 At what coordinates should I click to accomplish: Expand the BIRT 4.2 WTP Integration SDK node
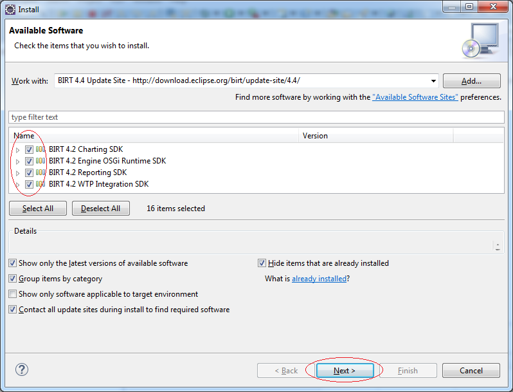tap(17, 185)
